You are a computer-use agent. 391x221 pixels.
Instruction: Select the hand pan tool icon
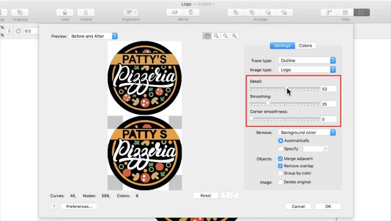pyautogui.click(x=207, y=36)
